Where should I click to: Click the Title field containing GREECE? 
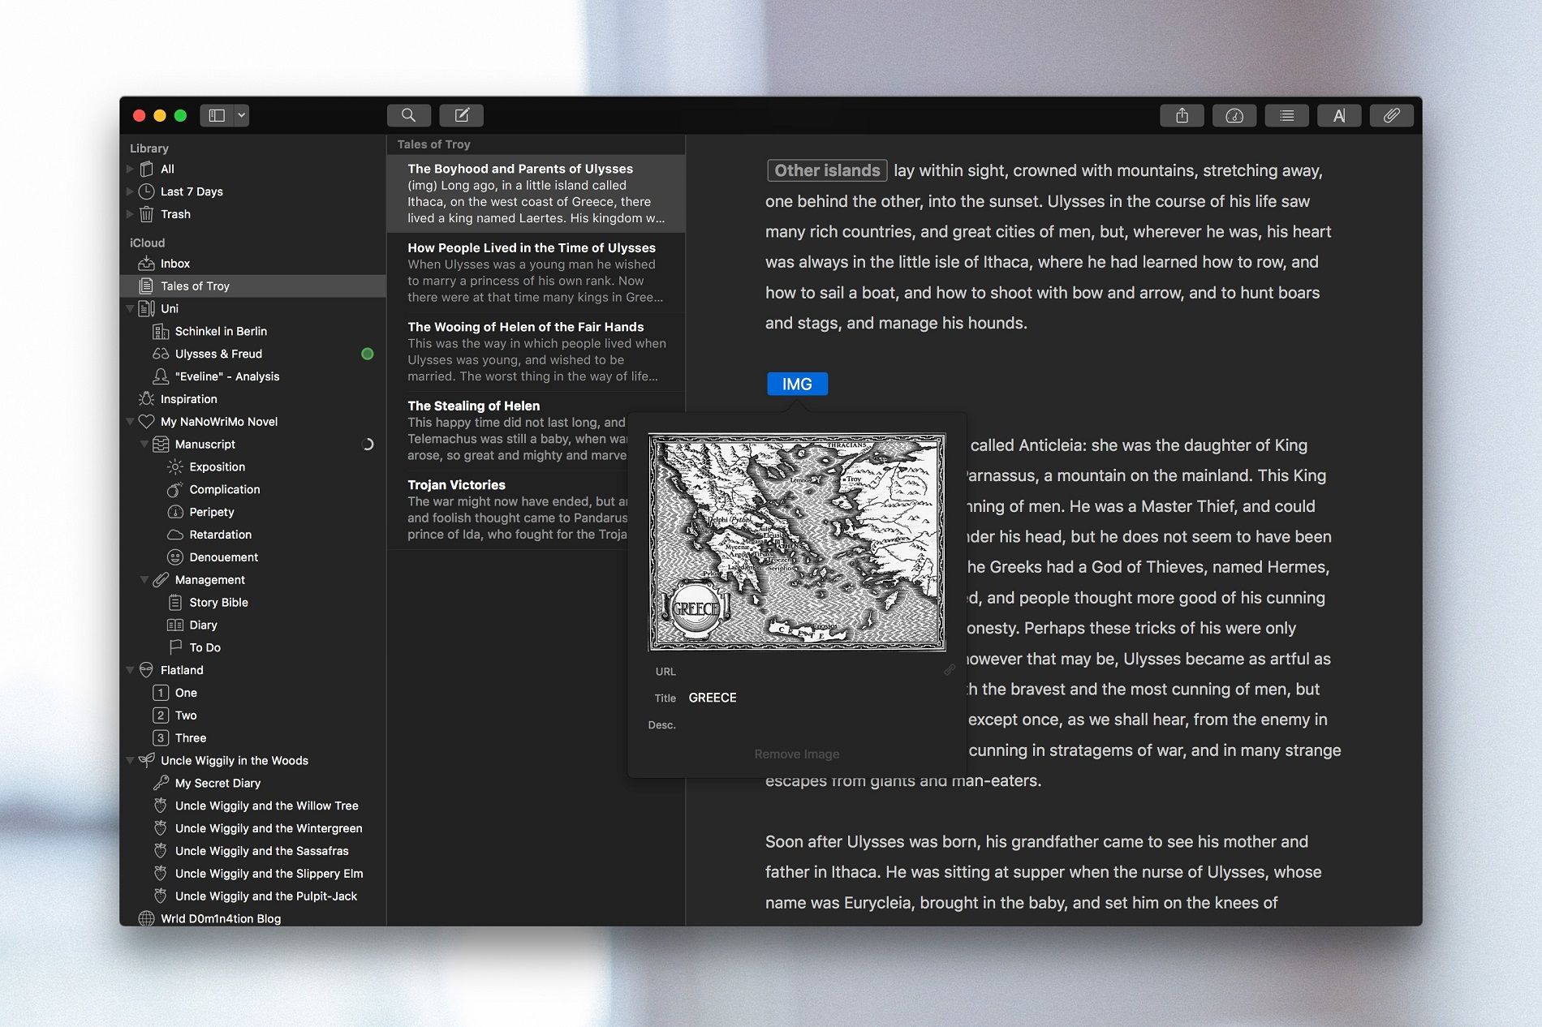[812, 698]
